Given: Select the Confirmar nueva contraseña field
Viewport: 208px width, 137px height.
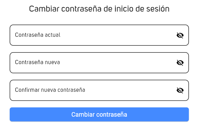Looking at the screenshot, I should pos(99,90).
